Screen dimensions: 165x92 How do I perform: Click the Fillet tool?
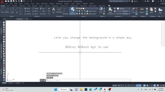(42, 11)
